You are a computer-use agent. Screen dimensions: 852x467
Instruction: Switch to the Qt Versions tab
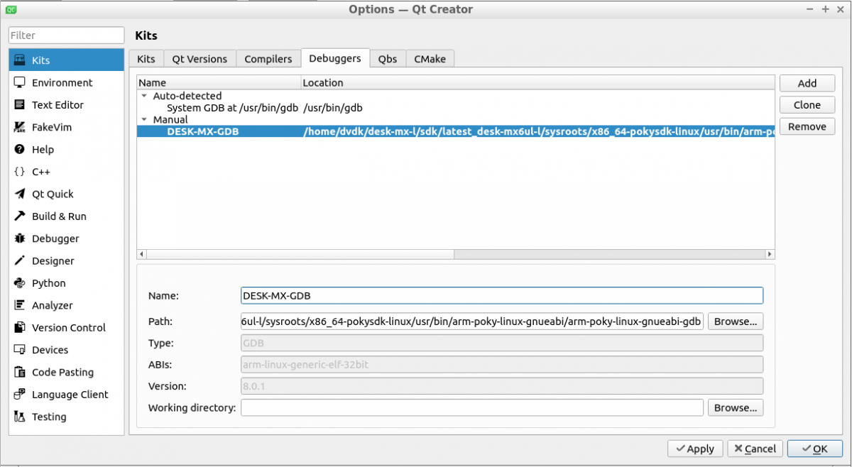(x=200, y=59)
